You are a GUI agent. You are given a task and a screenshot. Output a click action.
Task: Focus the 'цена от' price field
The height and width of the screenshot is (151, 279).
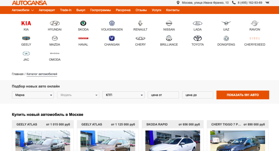click(163, 95)
